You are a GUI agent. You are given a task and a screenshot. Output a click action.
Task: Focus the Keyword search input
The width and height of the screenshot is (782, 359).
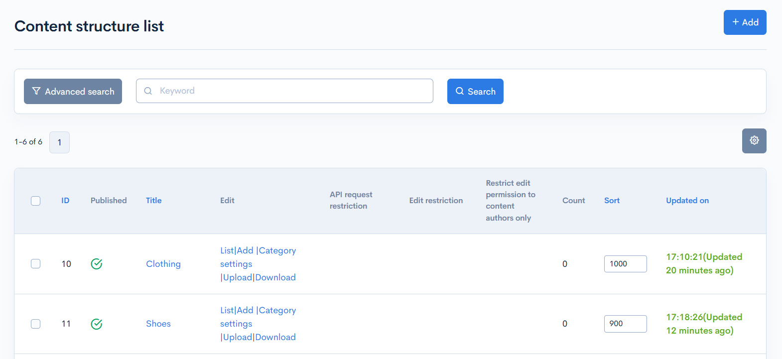[x=284, y=91]
